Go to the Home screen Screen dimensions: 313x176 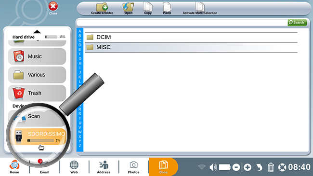14,167
